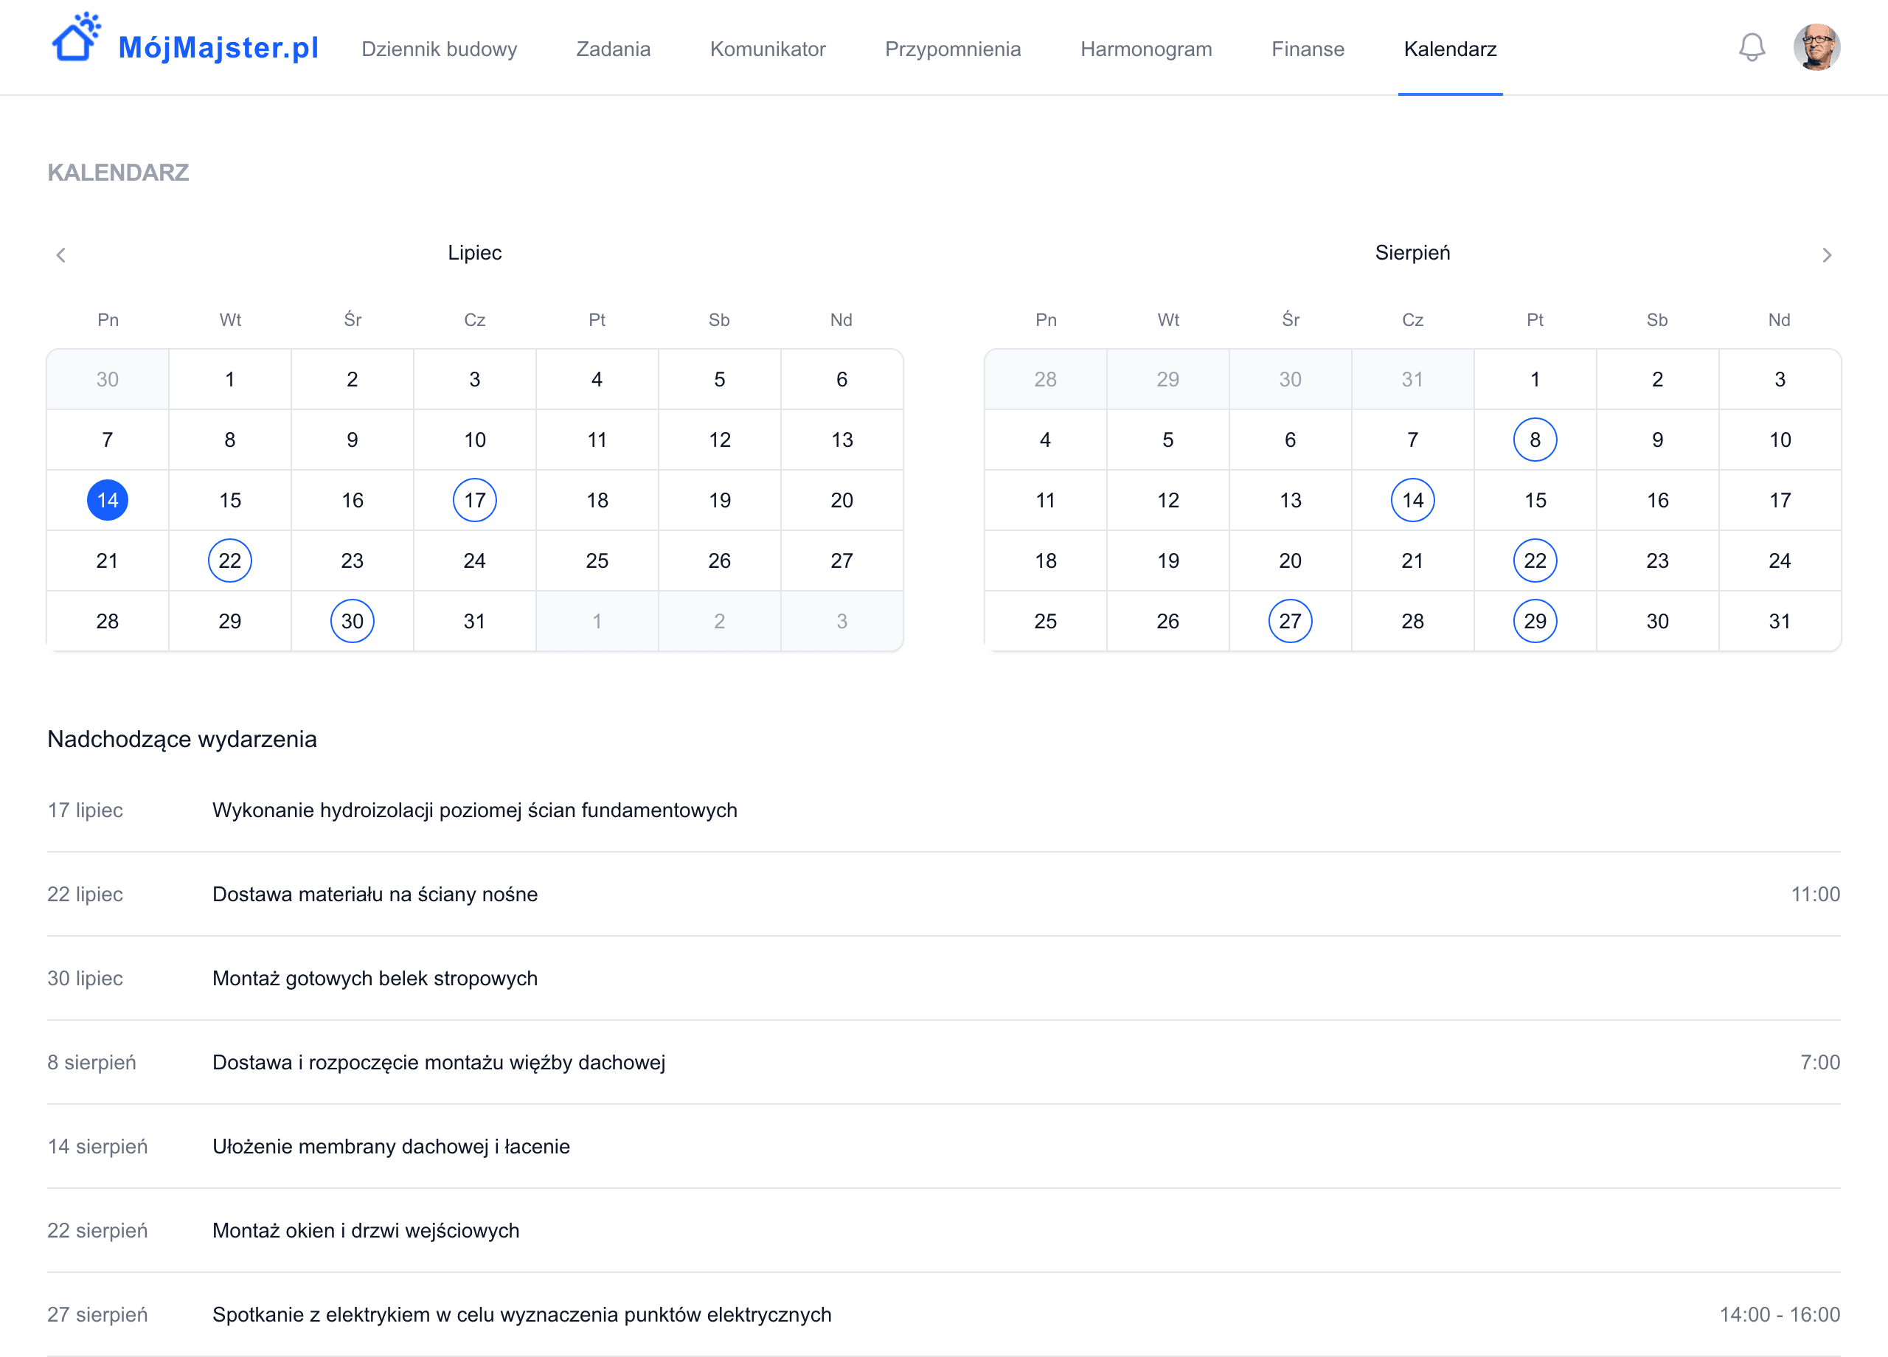Select circled August 8 date

tap(1534, 440)
